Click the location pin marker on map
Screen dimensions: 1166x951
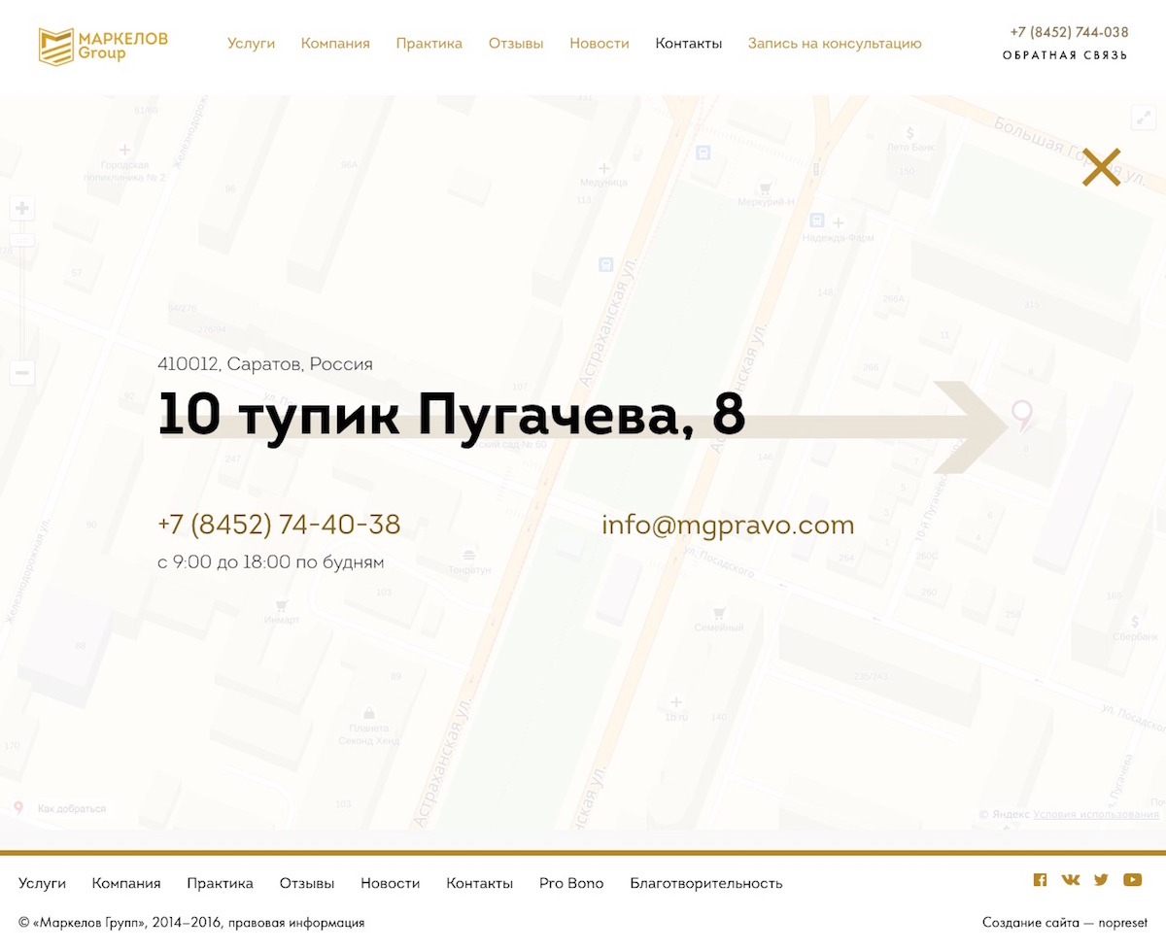pyautogui.click(x=1021, y=415)
